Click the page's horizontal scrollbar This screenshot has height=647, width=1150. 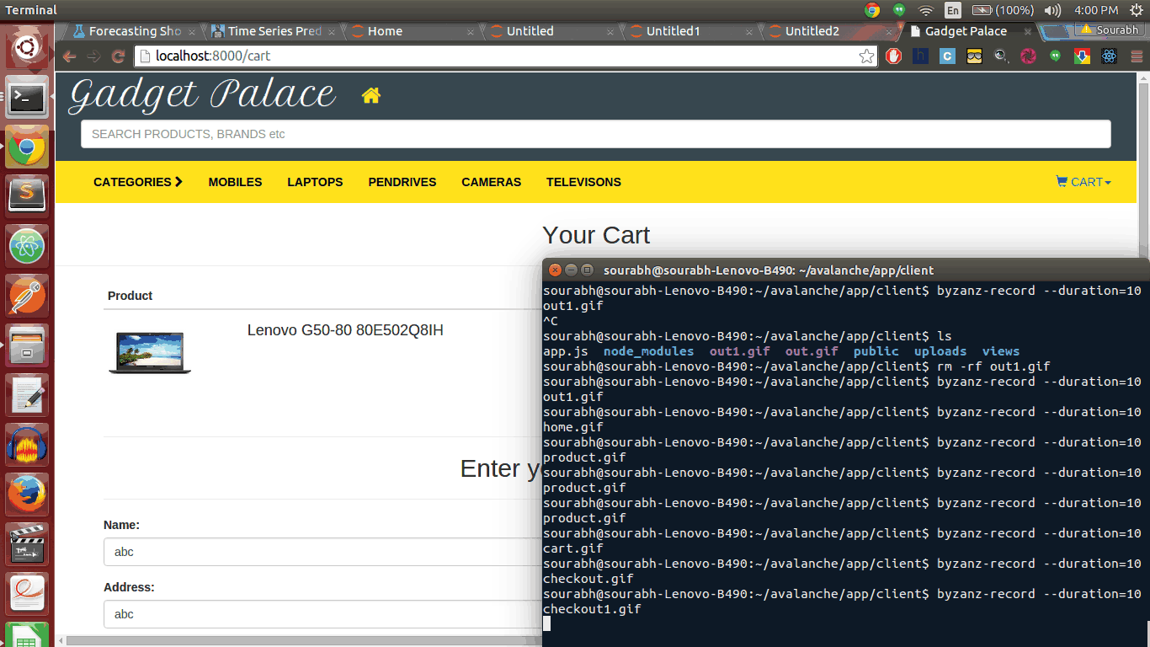point(303,641)
